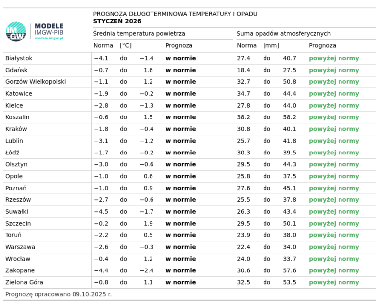The image size is (379, 308).
Task: Select the Suma opadów atmosferycznych column header
Action: point(283,34)
